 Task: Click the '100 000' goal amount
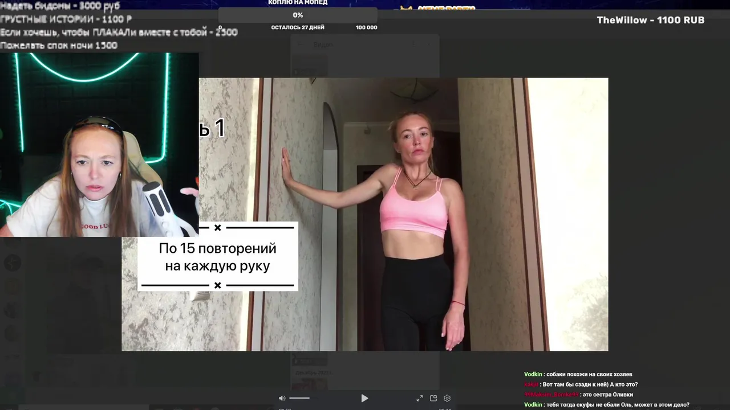[366, 27]
